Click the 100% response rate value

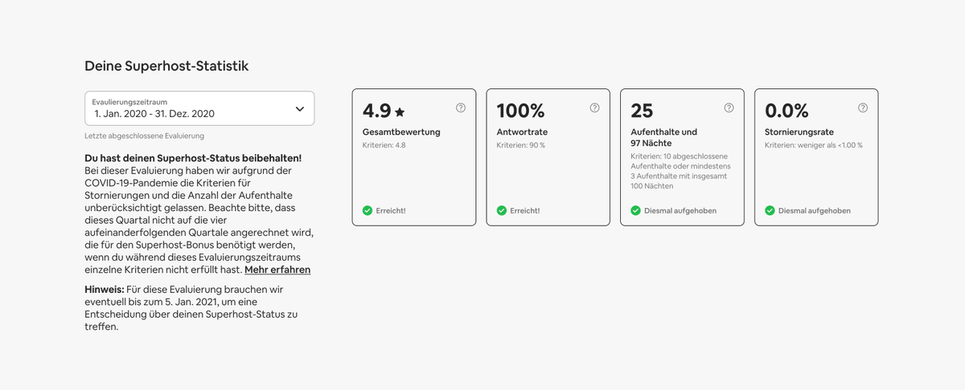(x=520, y=111)
